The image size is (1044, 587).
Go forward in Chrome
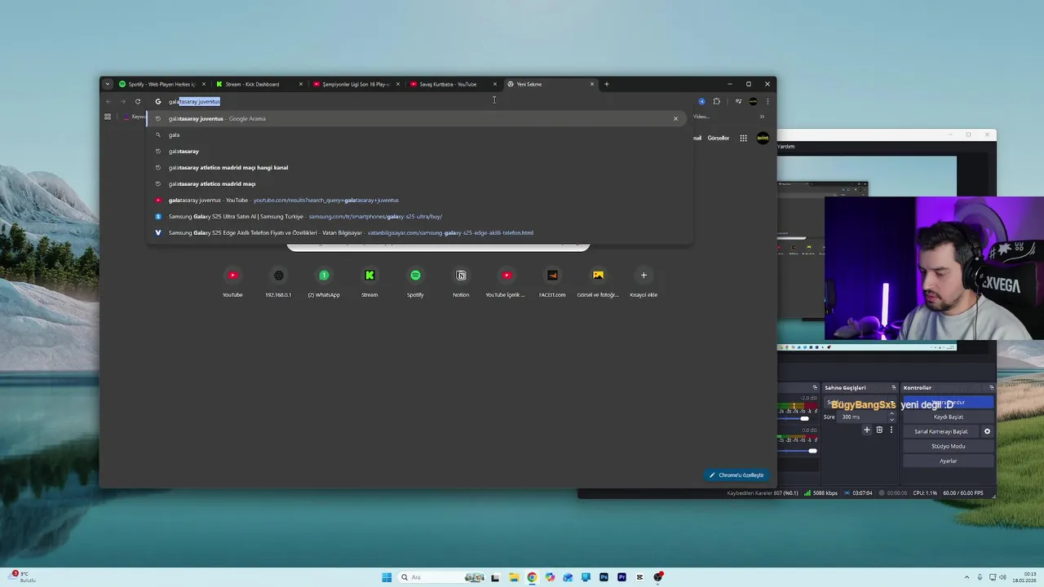click(x=122, y=101)
